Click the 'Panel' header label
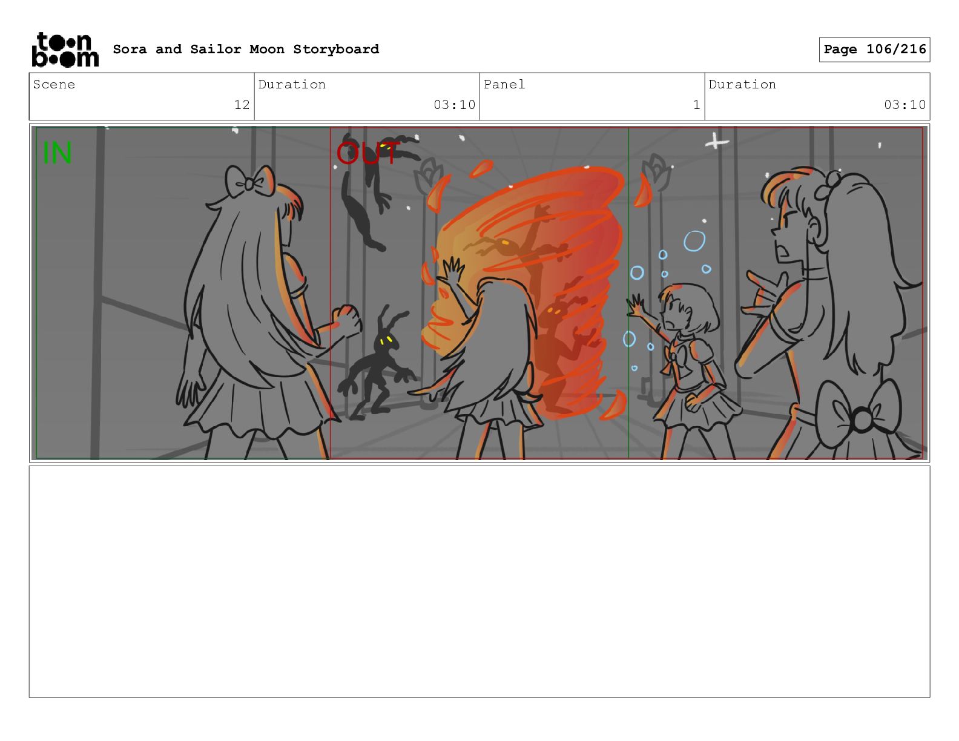The height and width of the screenshot is (741, 959). point(504,85)
